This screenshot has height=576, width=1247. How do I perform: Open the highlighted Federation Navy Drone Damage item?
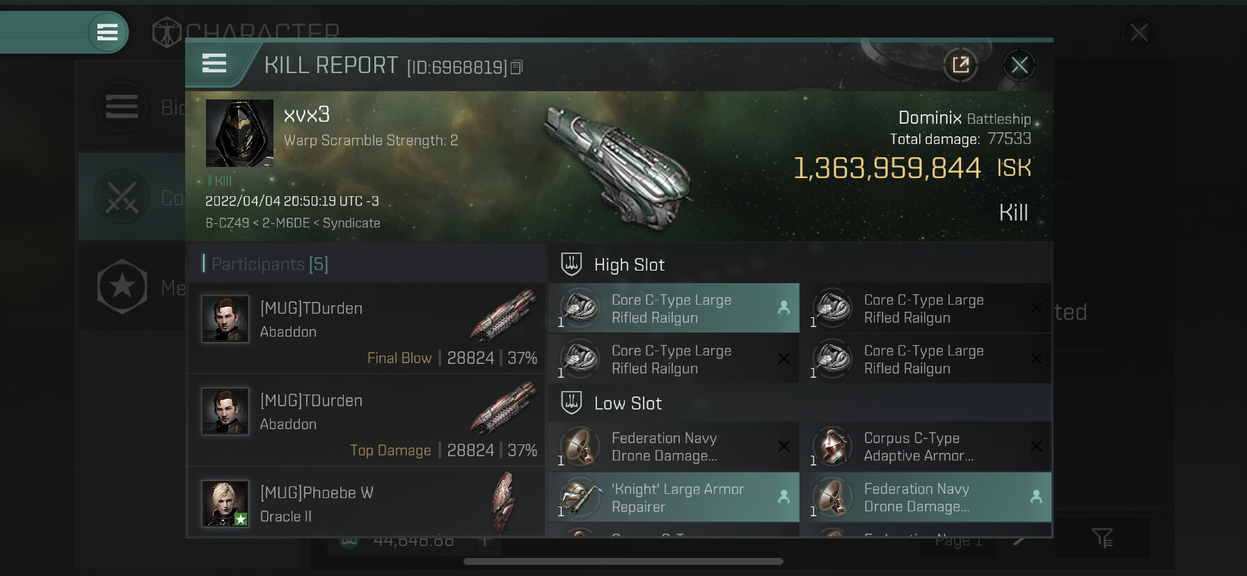926,497
